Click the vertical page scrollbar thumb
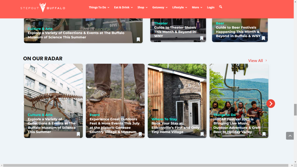This screenshot has width=297, height=167. 295,109
